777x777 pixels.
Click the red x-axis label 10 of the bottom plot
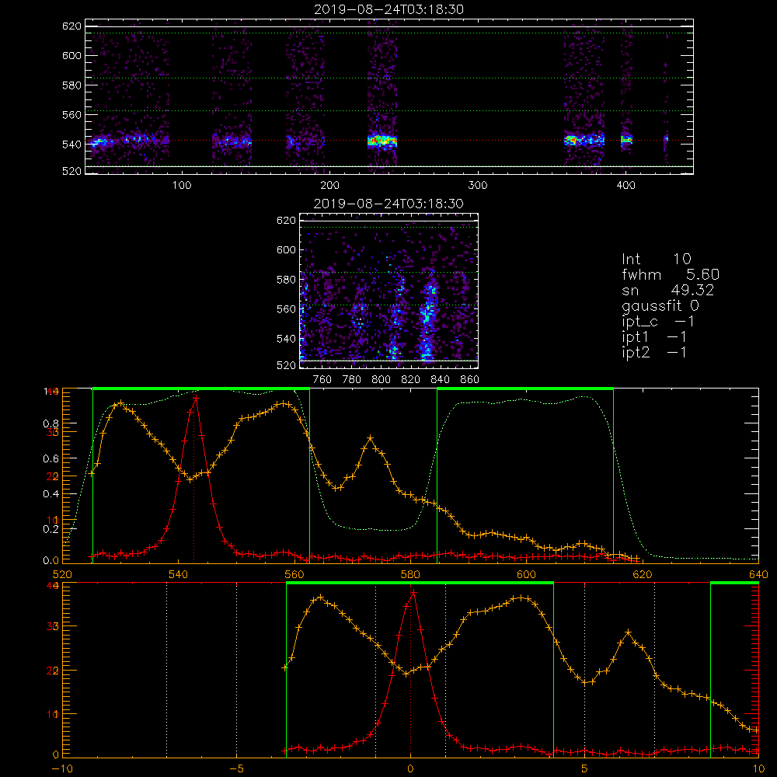tap(758, 769)
